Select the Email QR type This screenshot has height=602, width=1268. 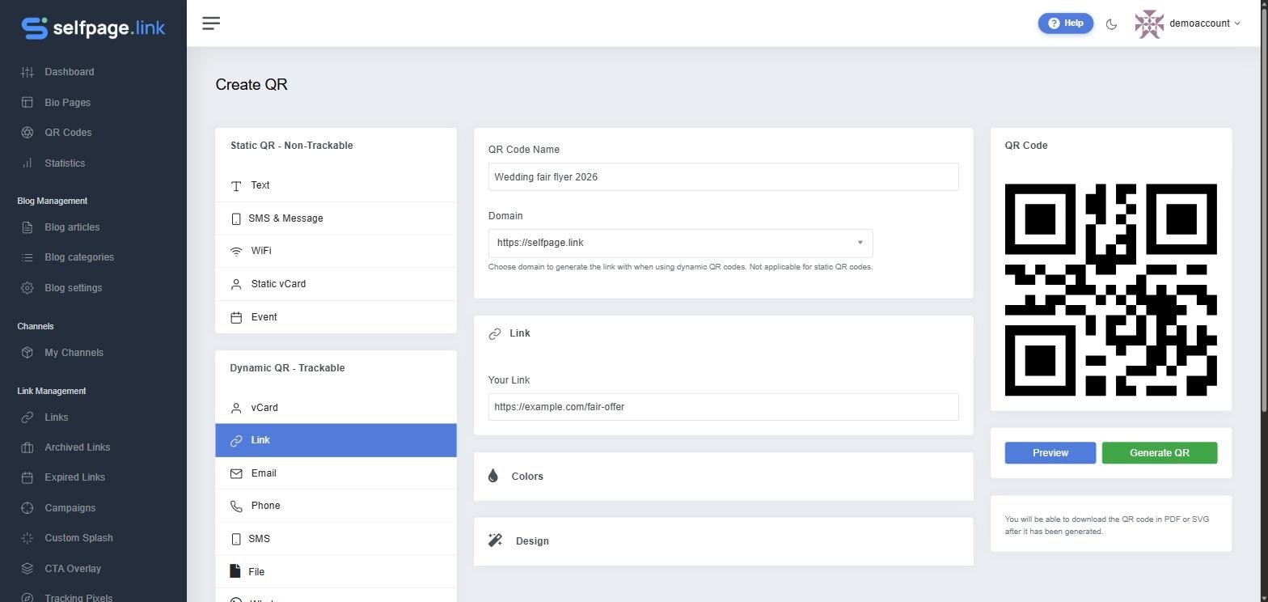point(336,473)
